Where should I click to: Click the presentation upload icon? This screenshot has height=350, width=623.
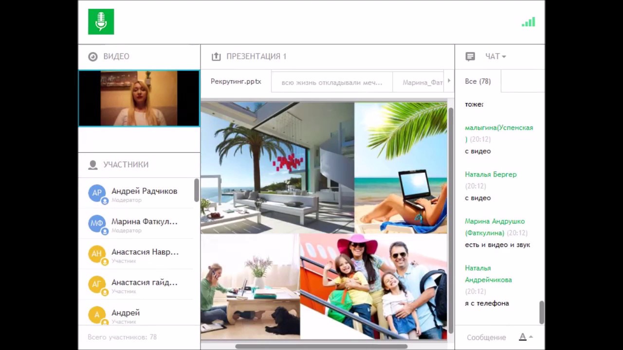click(216, 56)
